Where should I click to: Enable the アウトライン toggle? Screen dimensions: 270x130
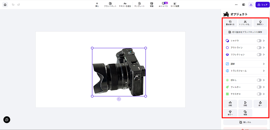click(259, 48)
